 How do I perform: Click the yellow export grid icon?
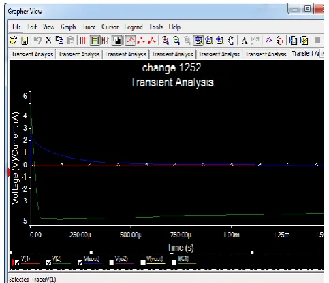pyautogui.click(x=304, y=41)
